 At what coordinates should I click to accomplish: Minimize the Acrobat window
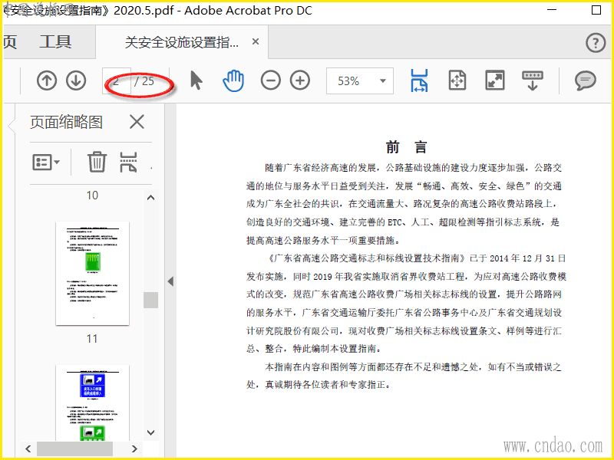[552, 10]
